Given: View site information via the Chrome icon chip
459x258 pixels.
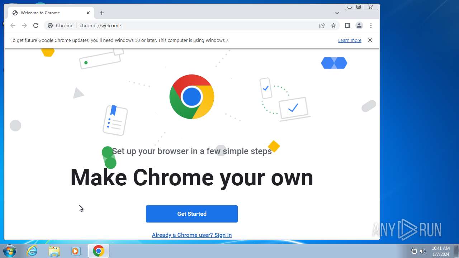Looking at the screenshot, I should point(61,25).
